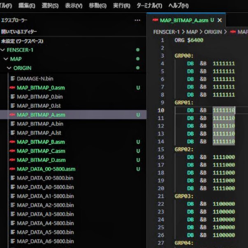Click the file icon of MAP_DATA_A3-5800.bin
The width and height of the screenshot is (248, 248).
13,214
